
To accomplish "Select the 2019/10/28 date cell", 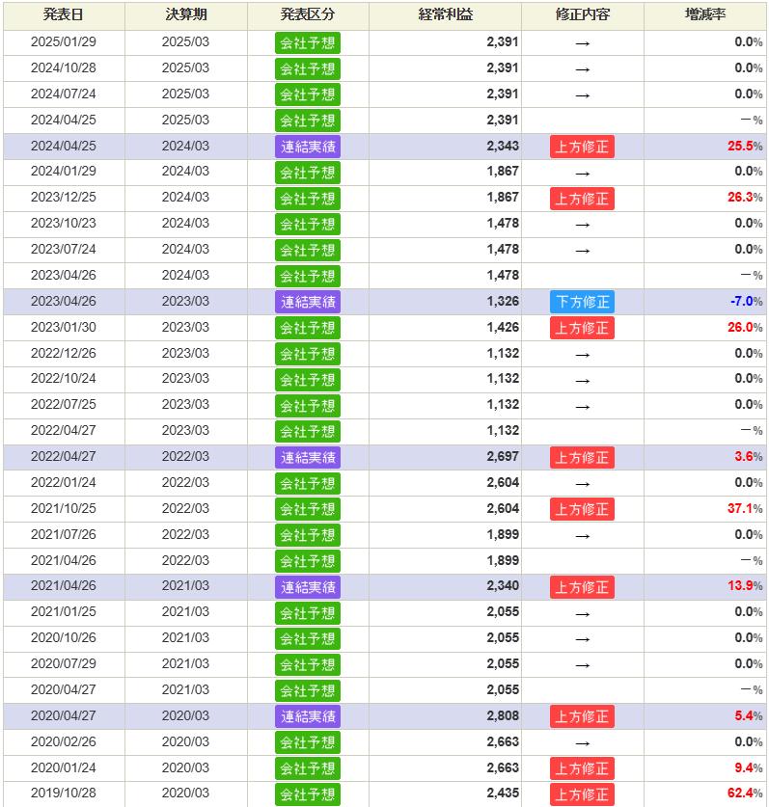I will point(64,794).
